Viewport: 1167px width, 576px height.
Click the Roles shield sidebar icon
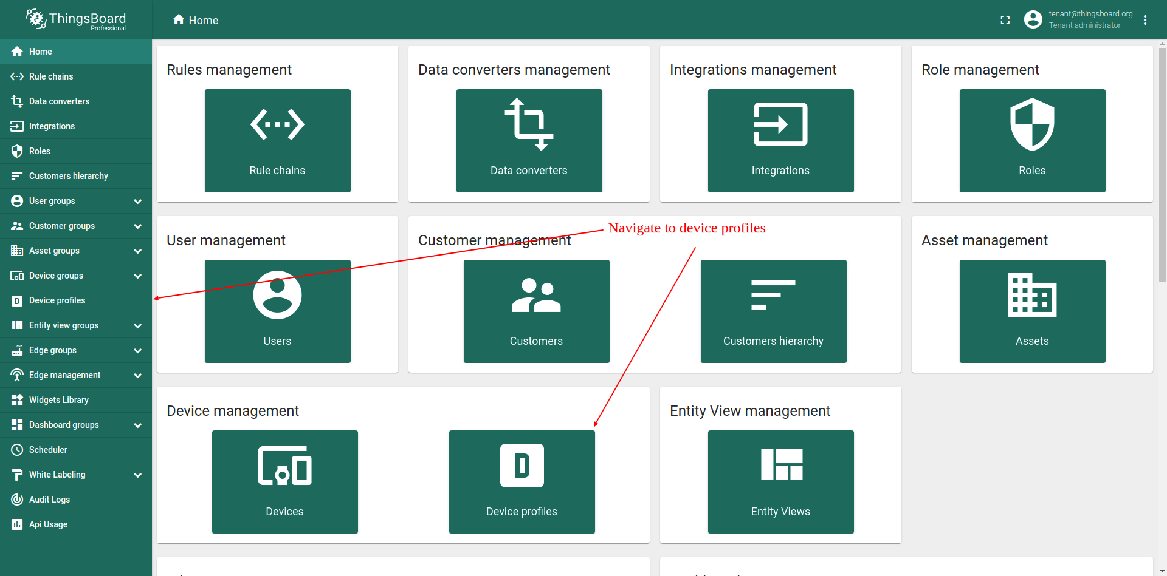click(17, 151)
